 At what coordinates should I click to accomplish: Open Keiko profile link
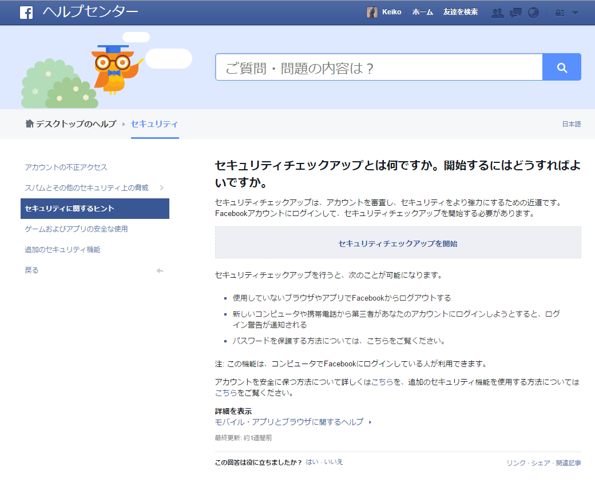coord(391,12)
